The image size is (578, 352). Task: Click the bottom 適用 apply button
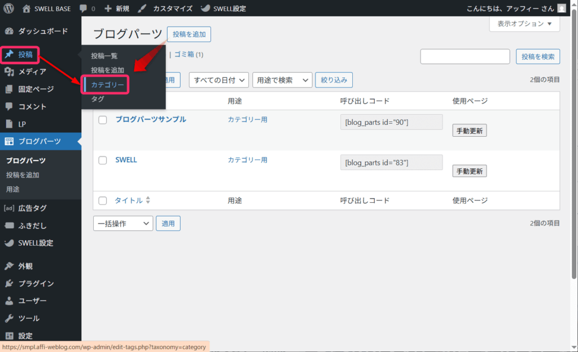[x=168, y=224]
